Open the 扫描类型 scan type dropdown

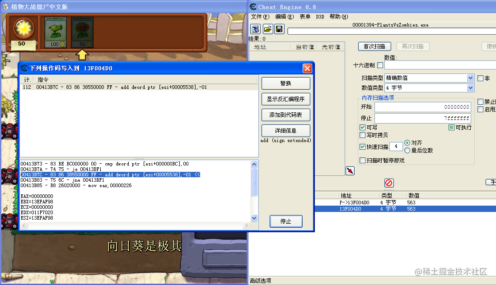click(x=429, y=78)
